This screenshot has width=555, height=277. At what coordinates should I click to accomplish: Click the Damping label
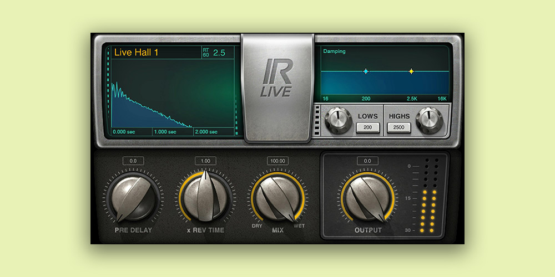coord(334,51)
